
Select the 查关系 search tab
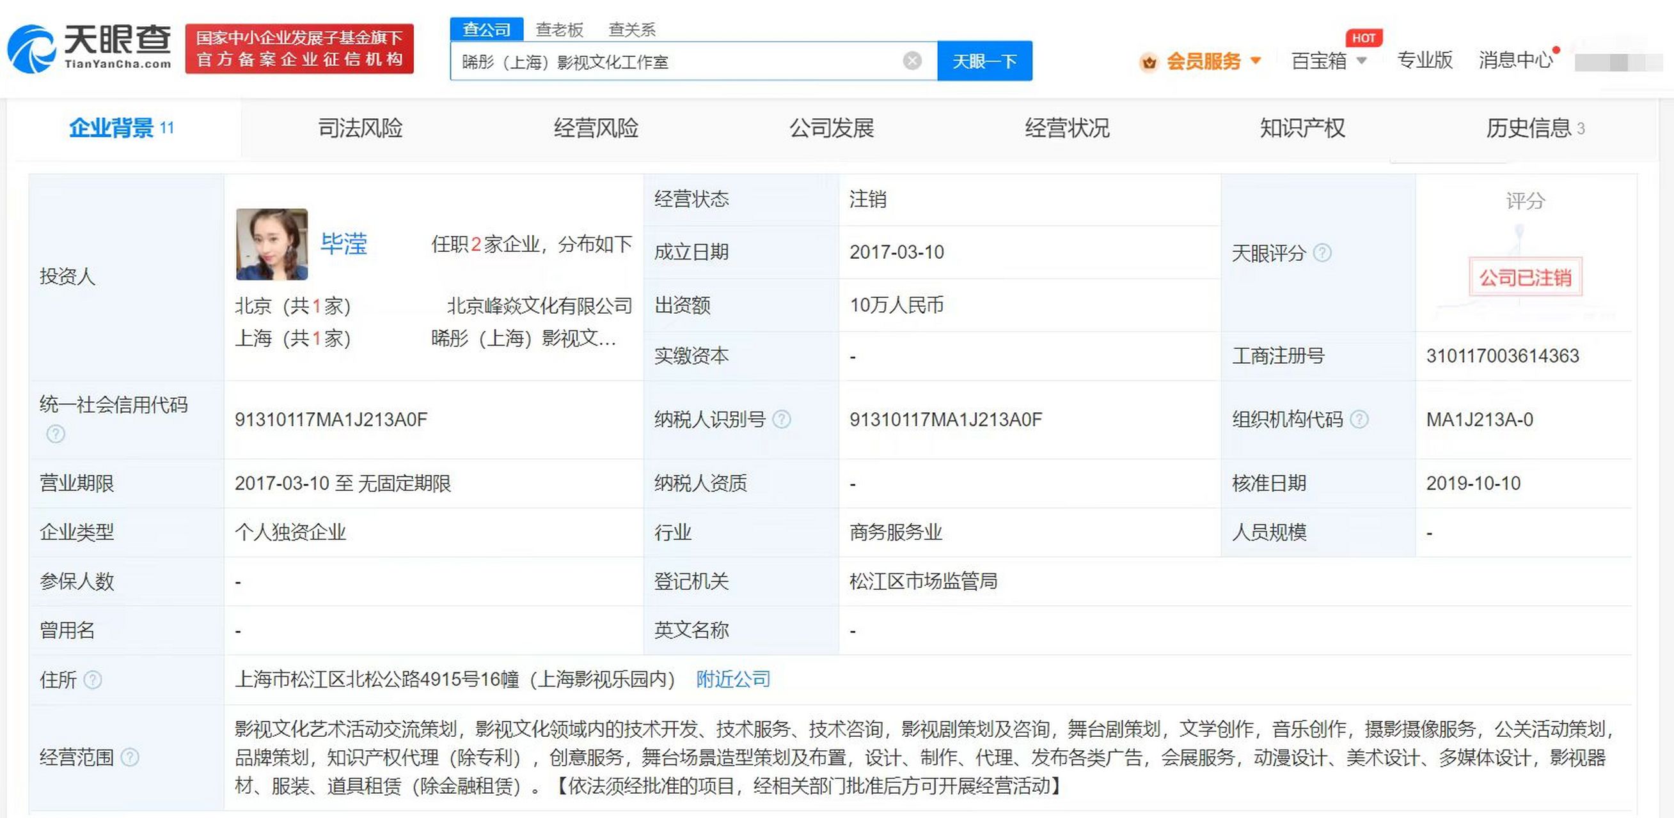pyautogui.click(x=631, y=29)
